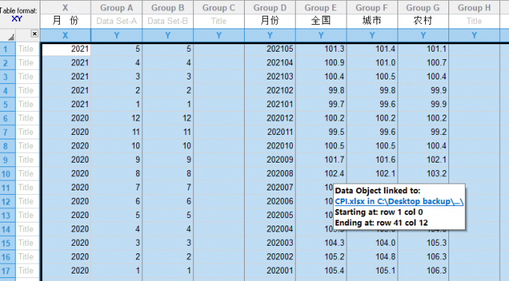509x281 pixels.
Task: Click the 月份 title under Group D
Action: [269, 21]
